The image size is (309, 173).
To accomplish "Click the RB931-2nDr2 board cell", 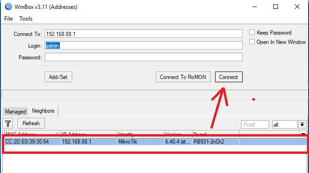I will (216, 142).
